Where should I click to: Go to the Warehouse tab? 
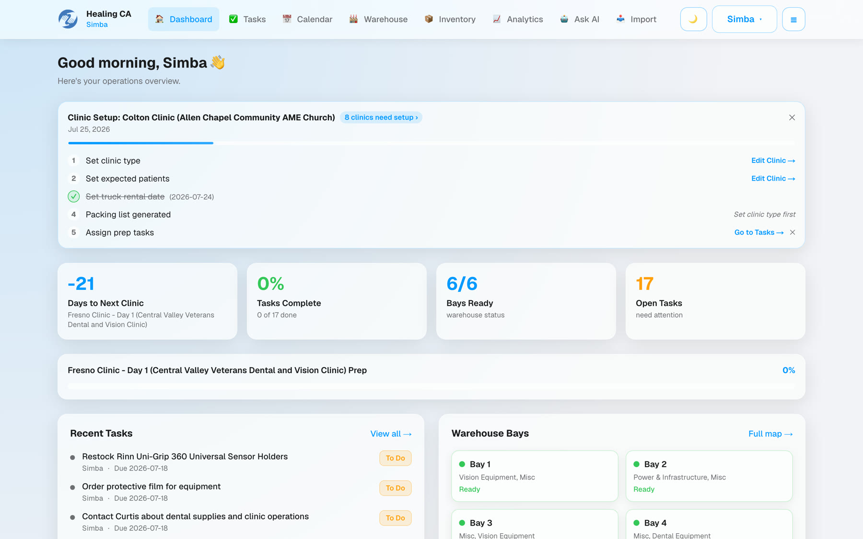pyautogui.click(x=378, y=19)
